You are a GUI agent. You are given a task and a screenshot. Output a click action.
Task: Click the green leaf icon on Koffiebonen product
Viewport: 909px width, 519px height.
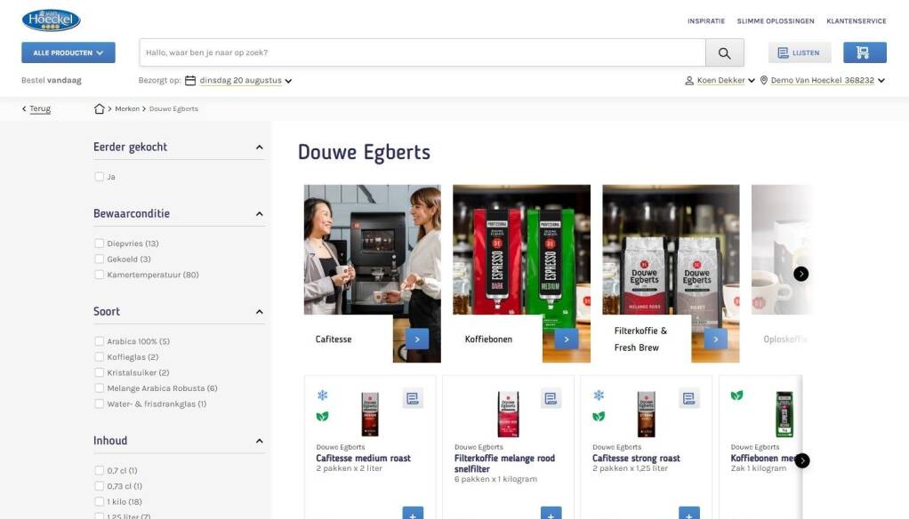[736, 395]
